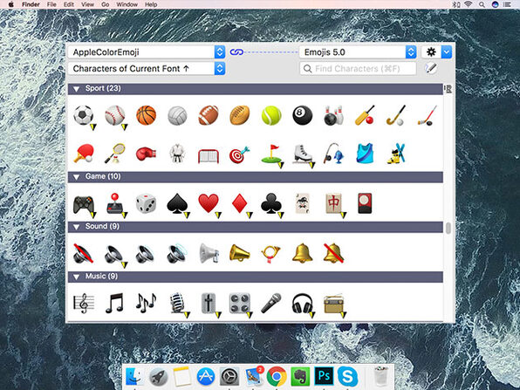Toggle the blue chain link icon
The image size is (520, 390).
[x=236, y=52]
